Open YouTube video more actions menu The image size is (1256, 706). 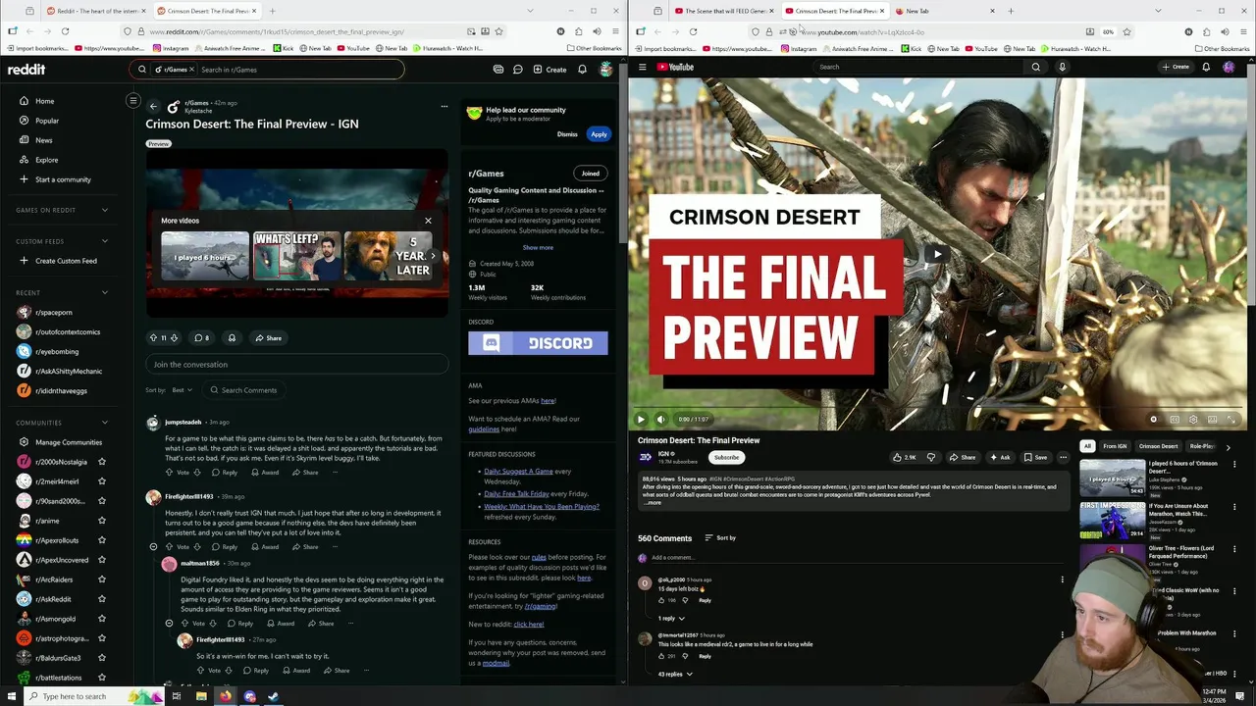(x=1063, y=457)
